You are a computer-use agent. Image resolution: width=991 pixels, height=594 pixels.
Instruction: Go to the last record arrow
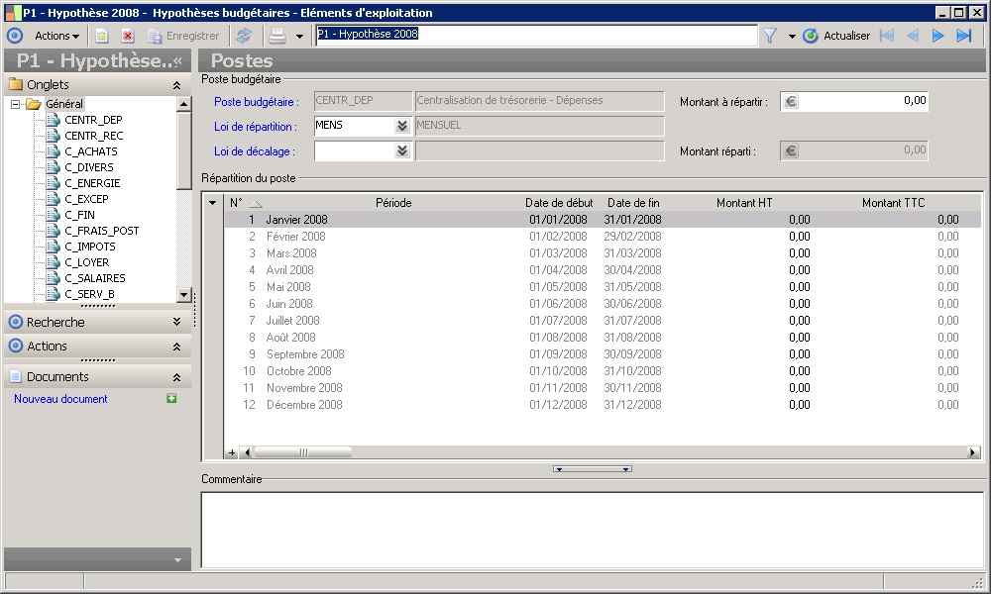[963, 36]
